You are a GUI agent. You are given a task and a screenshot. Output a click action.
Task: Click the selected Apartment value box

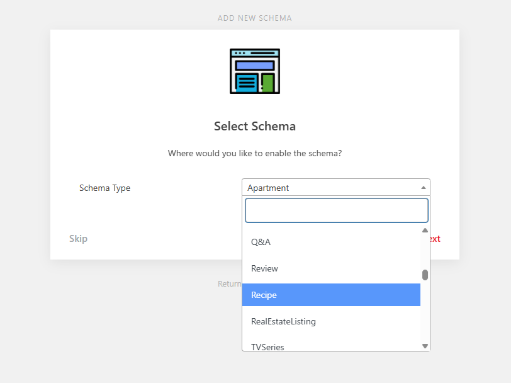[x=330, y=188]
